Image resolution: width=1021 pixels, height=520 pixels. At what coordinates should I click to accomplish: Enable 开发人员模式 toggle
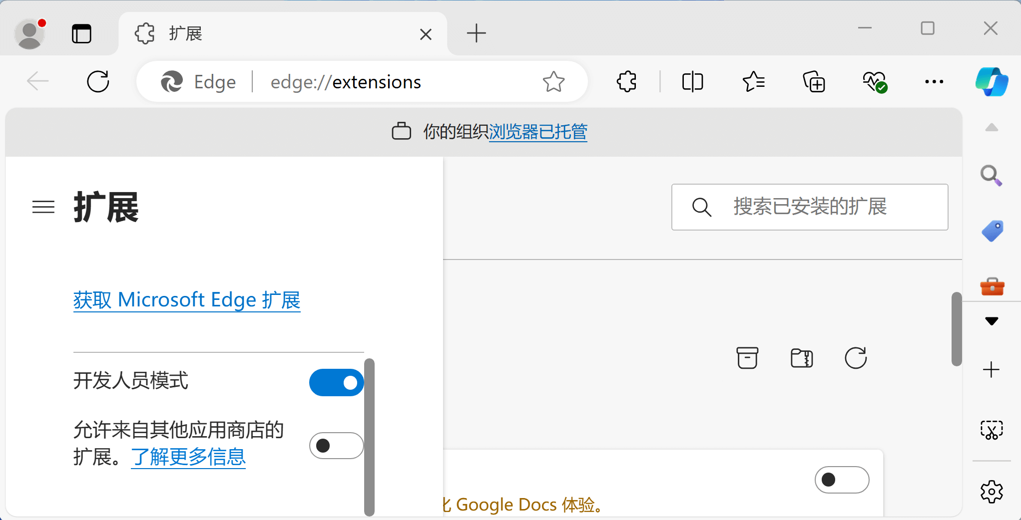click(336, 383)
